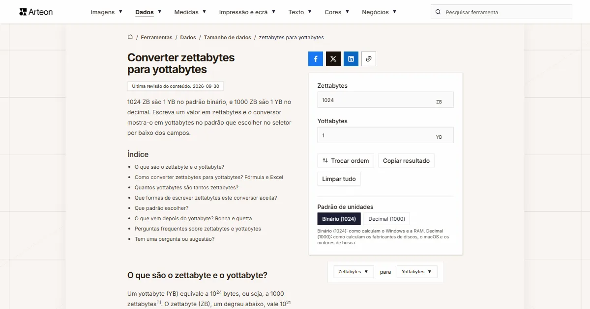Select the Binário (1024) standard
The width and height of the screenshot is (590, 309).
pyautogui.click(x=339, y=219)
